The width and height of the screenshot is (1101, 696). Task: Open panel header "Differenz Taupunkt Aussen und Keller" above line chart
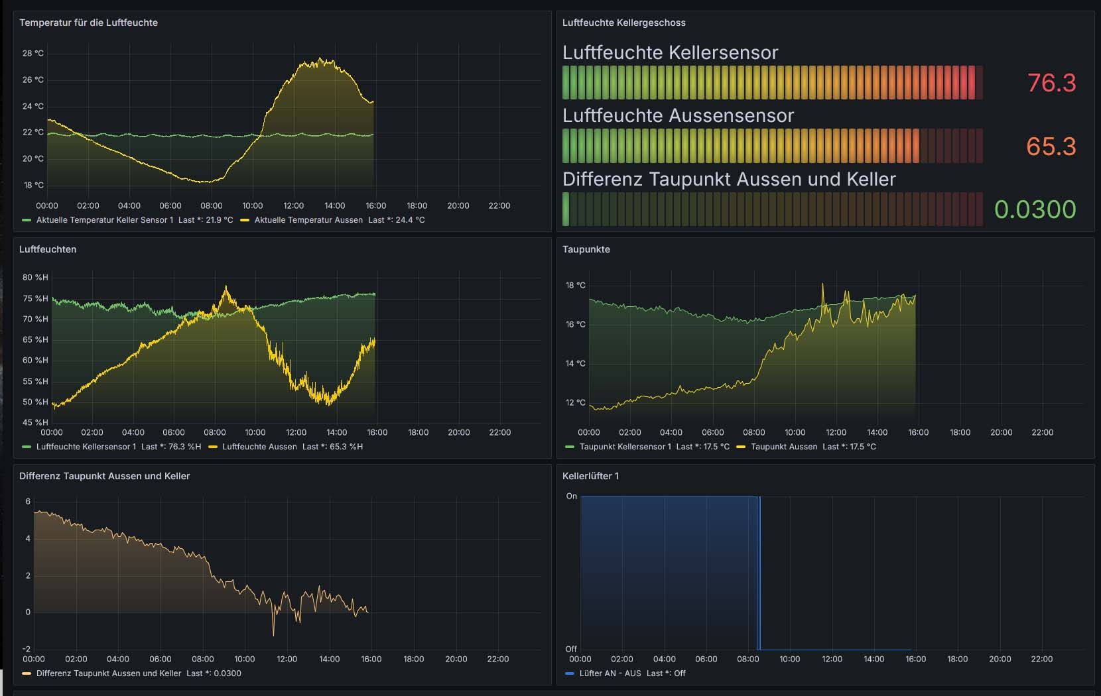[x=104, y=476]
